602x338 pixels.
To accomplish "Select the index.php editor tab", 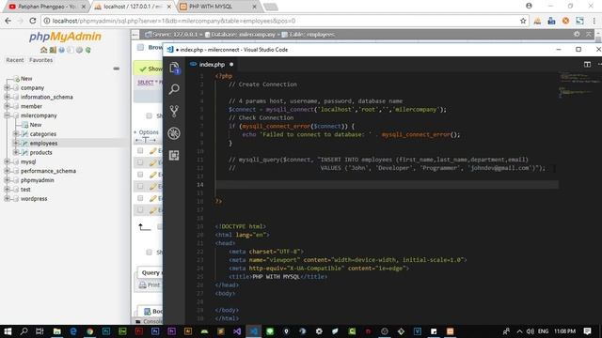I will coord(212,65).
